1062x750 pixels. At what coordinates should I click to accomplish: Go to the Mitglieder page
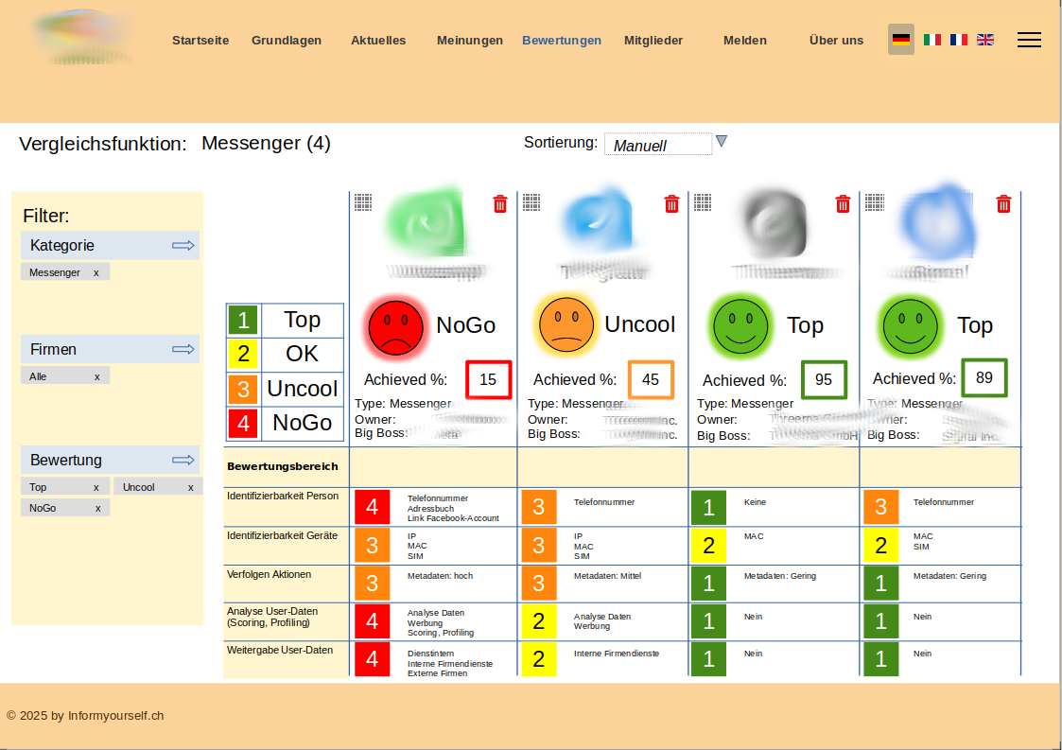pos(653,41)
